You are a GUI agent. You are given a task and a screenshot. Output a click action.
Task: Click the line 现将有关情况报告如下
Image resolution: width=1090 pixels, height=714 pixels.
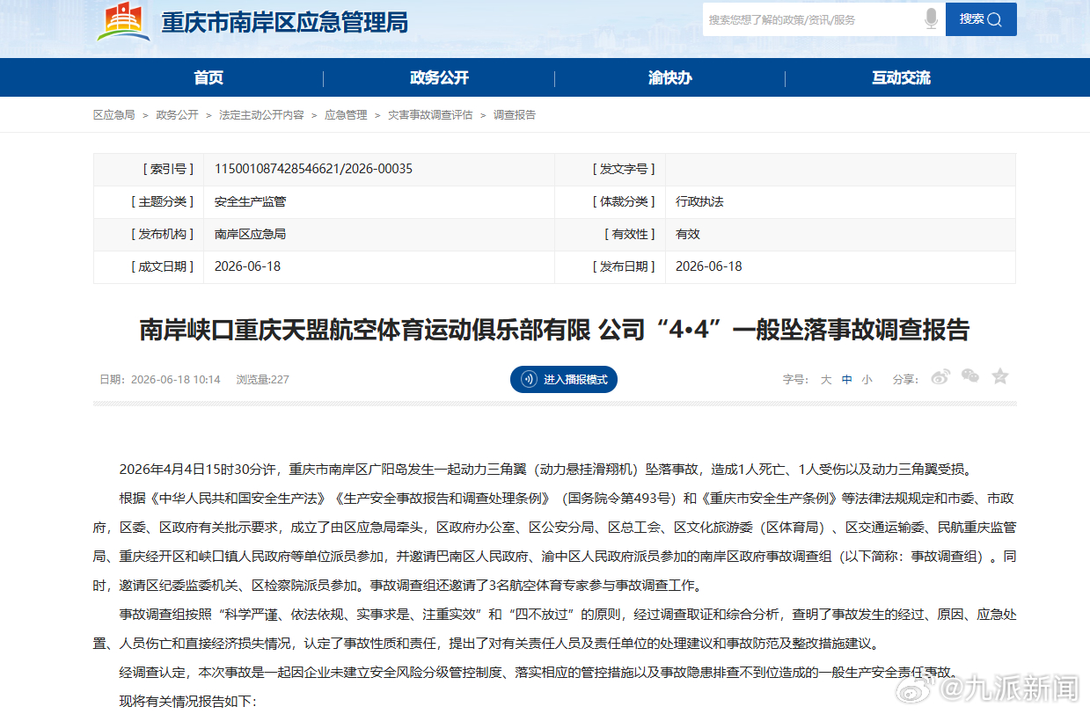[187, 701]
